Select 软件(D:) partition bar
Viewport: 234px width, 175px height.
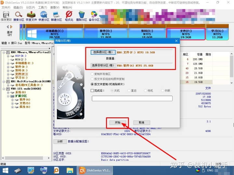tap(106, 33)
